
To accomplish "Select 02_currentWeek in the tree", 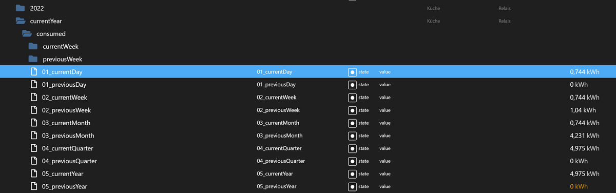I will pos(65,97).
